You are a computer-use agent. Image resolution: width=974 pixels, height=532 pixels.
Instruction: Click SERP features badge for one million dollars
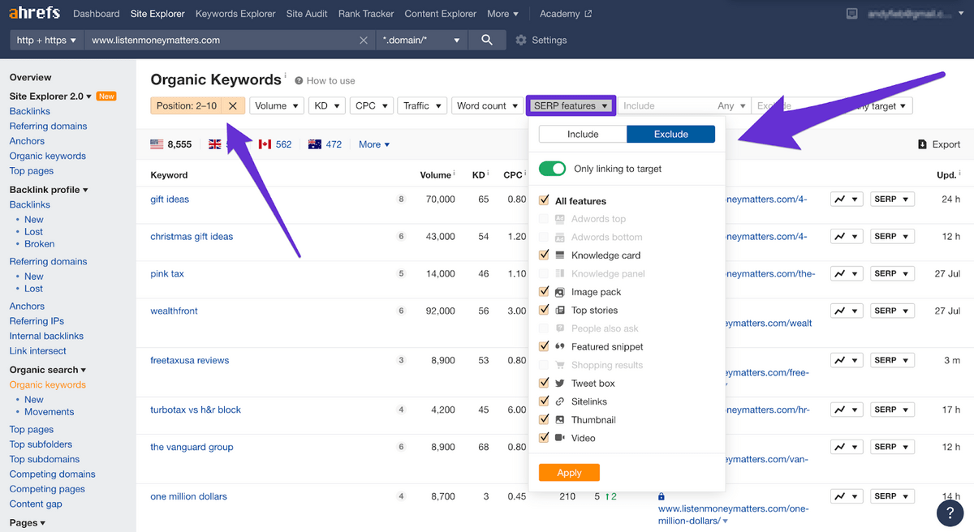coord(401,497)
